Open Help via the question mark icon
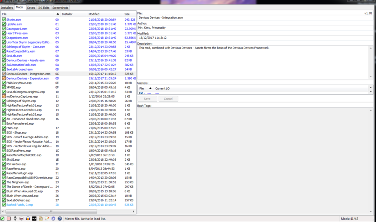This screenshot has height=222, width=376. [60, 219]
